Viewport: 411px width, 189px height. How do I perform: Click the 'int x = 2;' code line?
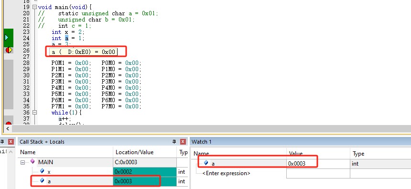coord(68,32)
